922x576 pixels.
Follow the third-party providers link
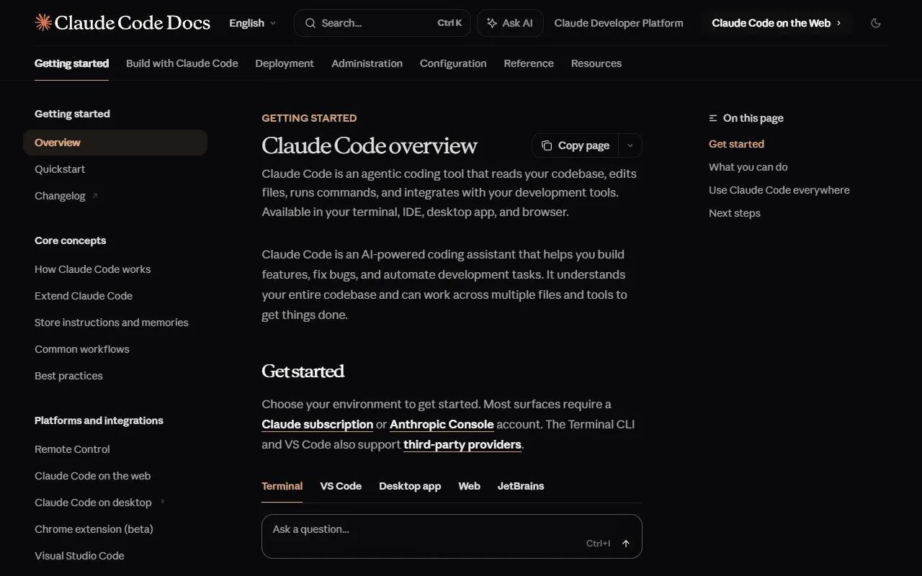[462, 444]
